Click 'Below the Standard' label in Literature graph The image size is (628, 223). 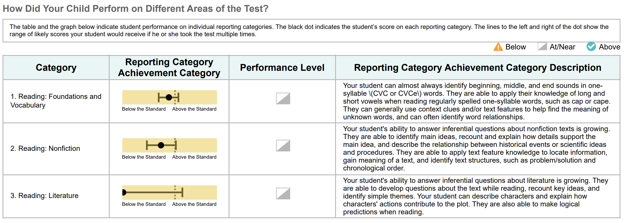coord(144,204)
